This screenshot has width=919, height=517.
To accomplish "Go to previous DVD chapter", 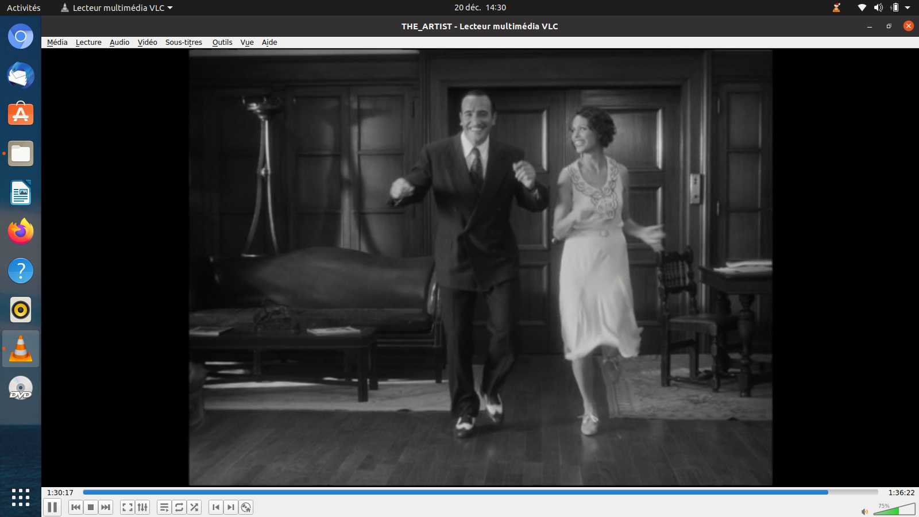I will [216, 507].
